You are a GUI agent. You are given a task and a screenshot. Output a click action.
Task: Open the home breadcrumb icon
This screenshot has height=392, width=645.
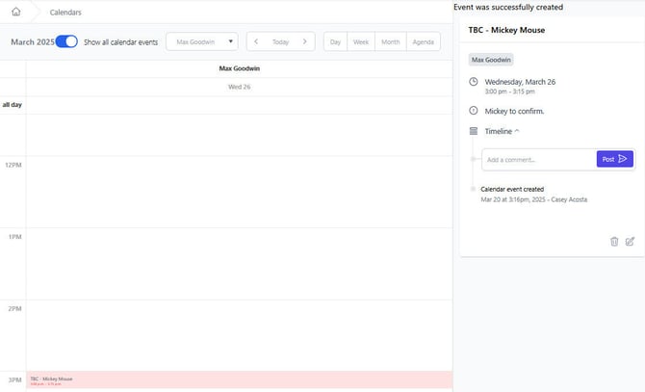point(16,12)
